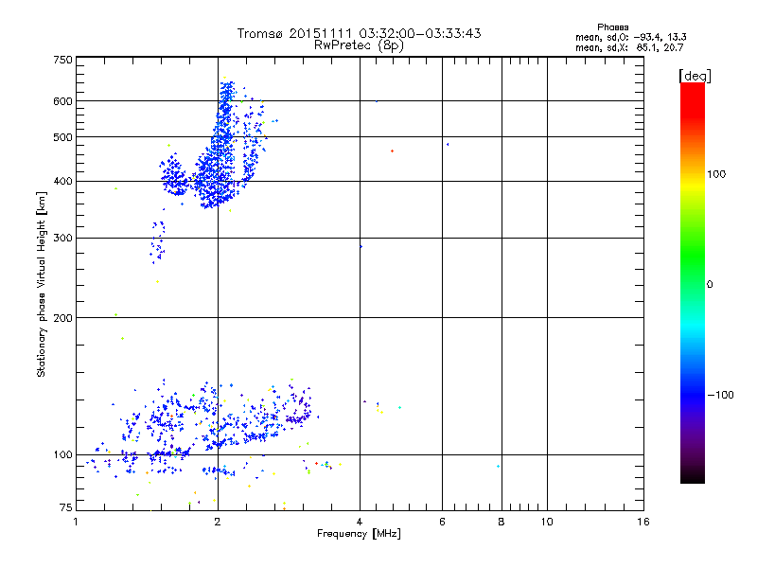Click the rainbow phase colorbar
This screenshot has height=568, width=757.
tap(693, 282)
